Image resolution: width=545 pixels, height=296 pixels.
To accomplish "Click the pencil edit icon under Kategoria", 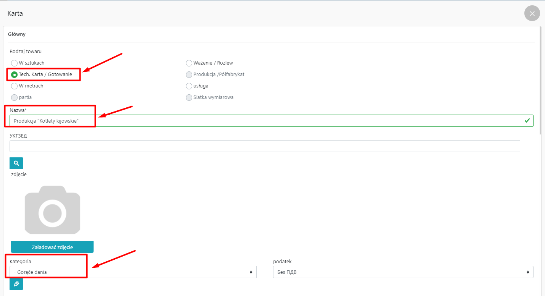I will (16, 284).
